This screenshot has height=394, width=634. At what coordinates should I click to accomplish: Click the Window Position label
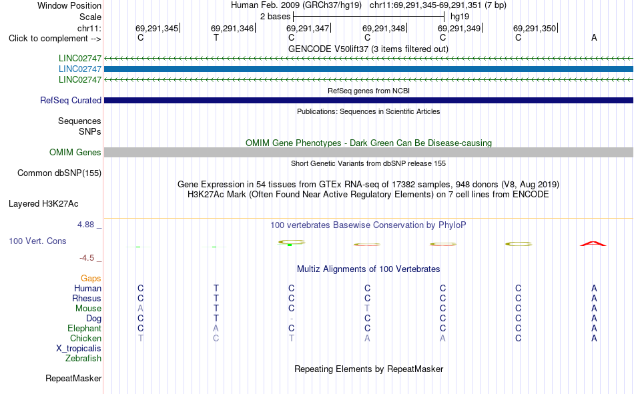coord(69,5)
